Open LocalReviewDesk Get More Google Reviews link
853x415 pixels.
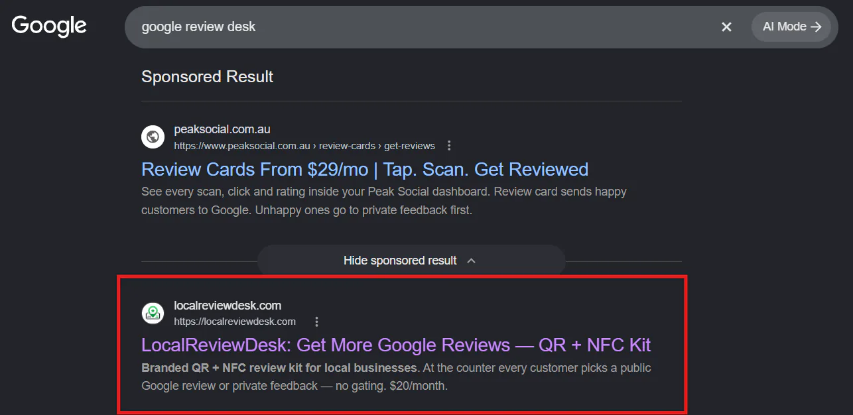(396, 345)
